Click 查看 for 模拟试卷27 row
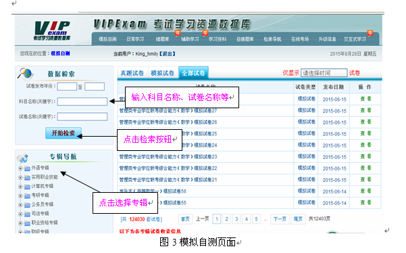The image size is (406, 253). (x=365, y=110)
